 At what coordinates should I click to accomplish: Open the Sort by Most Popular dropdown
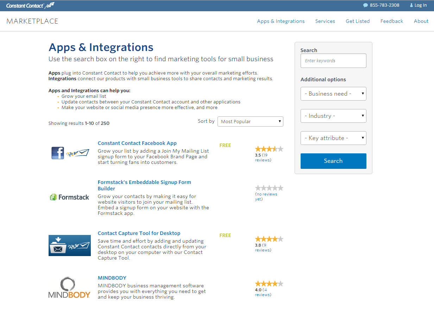(x=250, y=122)
